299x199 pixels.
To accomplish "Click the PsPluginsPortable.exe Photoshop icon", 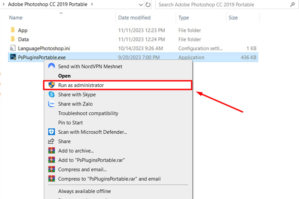I will click(13, 57).
